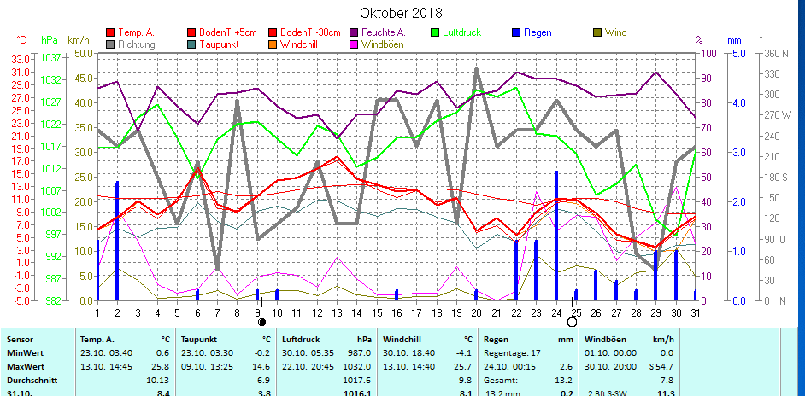Viewport: 805px width, 396px height.
Task: Click the % axis unit label
Action: click(x=699, y=40)
